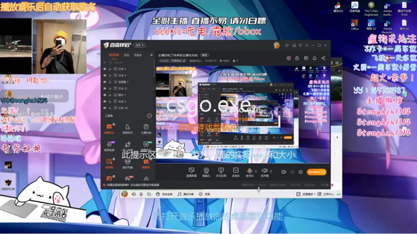This screenshot has width=417, height=234.
Task: Hide the 文本 4 layer
Action: tap(105, 75)
